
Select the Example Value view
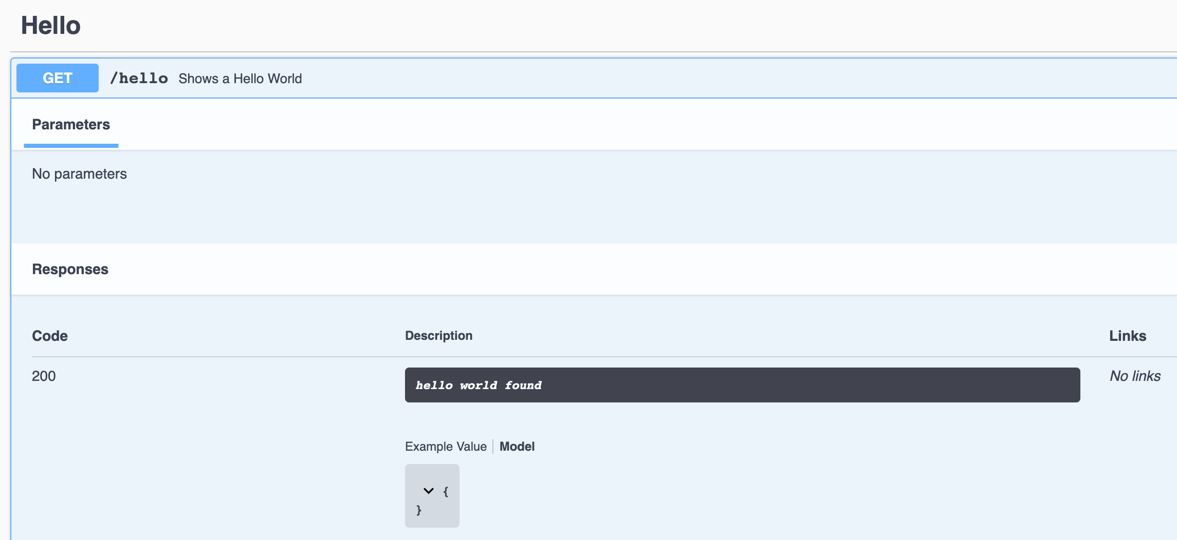pyautogui.click(x=445, y=446)
